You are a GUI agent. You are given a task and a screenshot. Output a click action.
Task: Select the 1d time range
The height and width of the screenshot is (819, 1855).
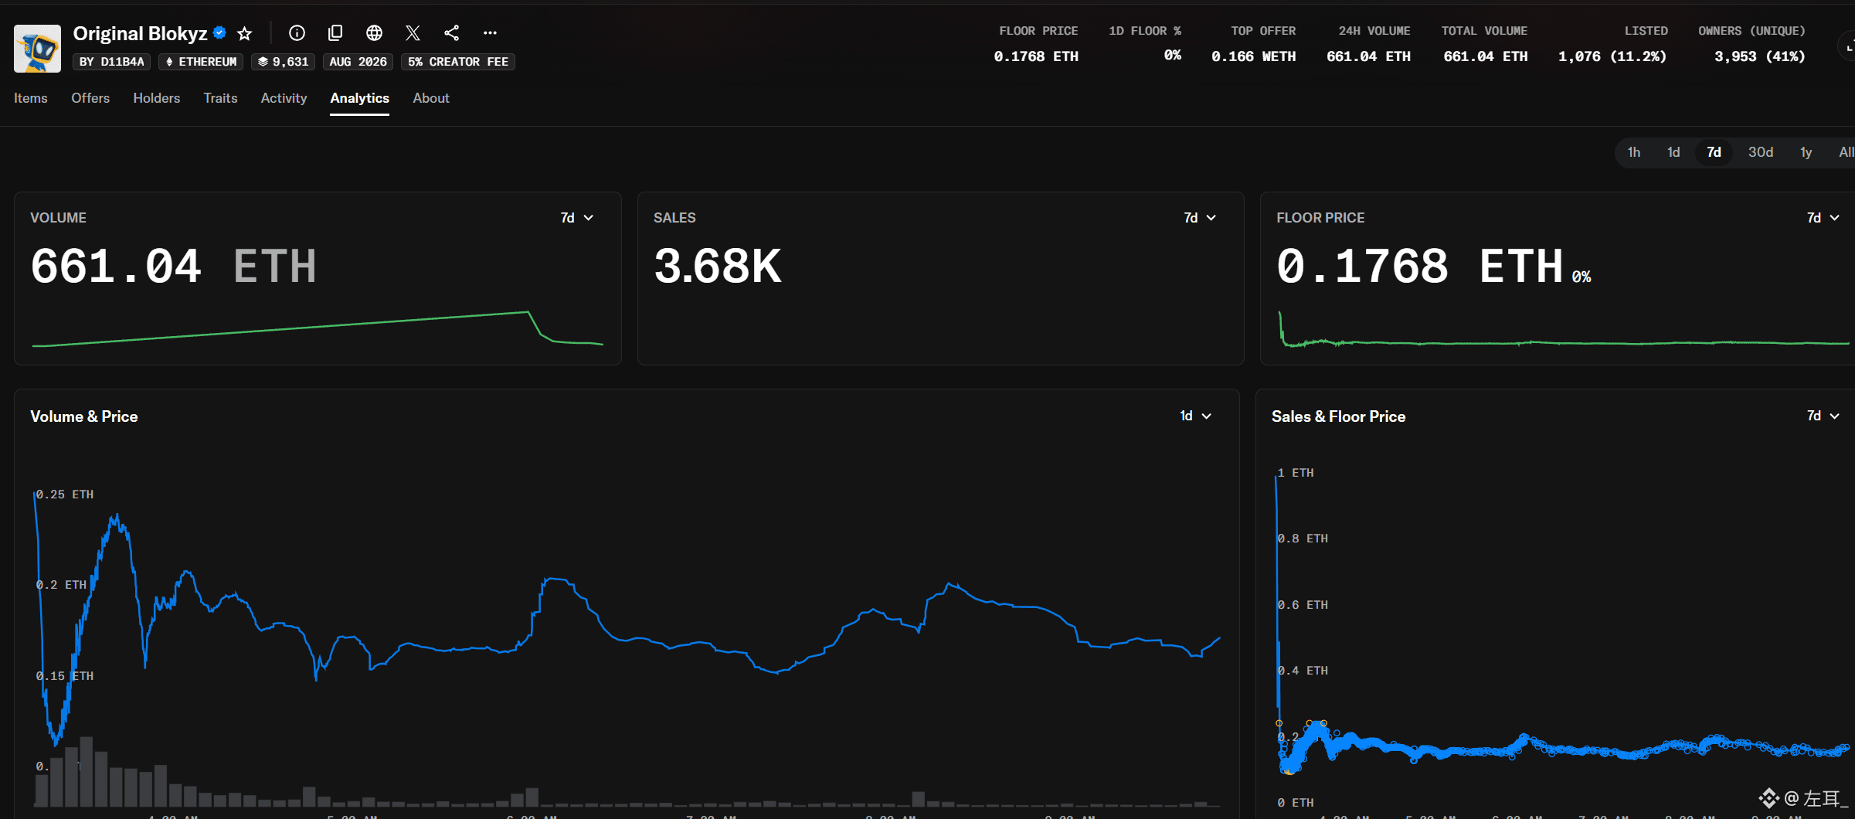[1673, 152]
